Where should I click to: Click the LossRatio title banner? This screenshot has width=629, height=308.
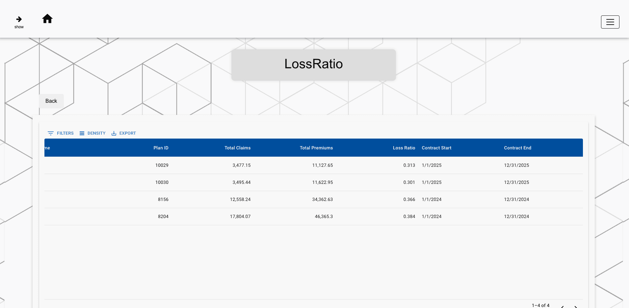(313, 64)
